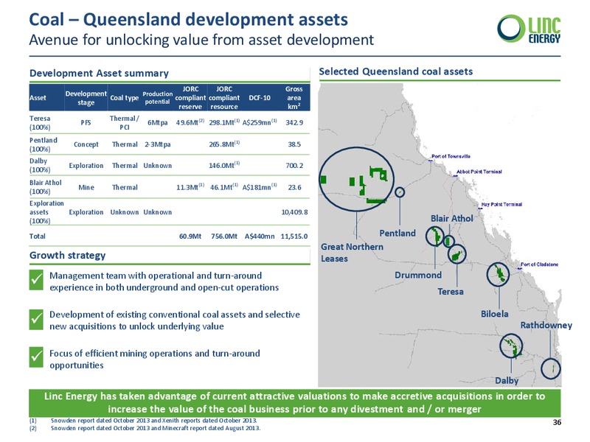This screenshot has width=590, height=442.
Task: Select the Biloela circle marker on map
Action: pyautogui.click(x=498, y=274)
